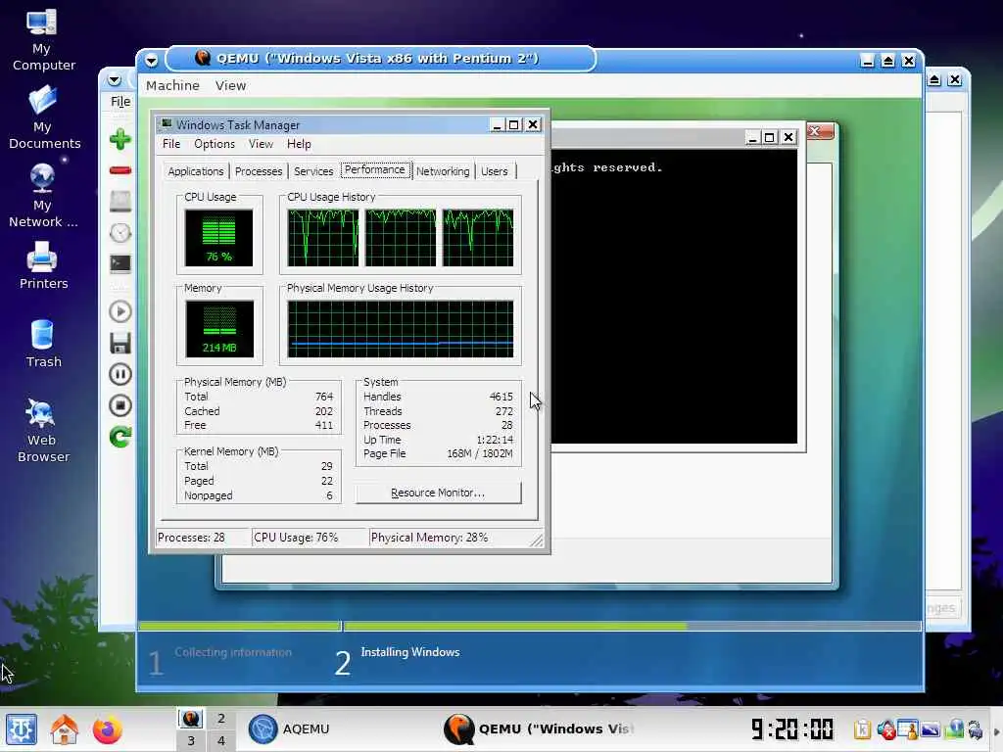Viewport: 1003px width, 752px height.
Task: Click the floppy save state icon in AQEMU
Action: 119,343
